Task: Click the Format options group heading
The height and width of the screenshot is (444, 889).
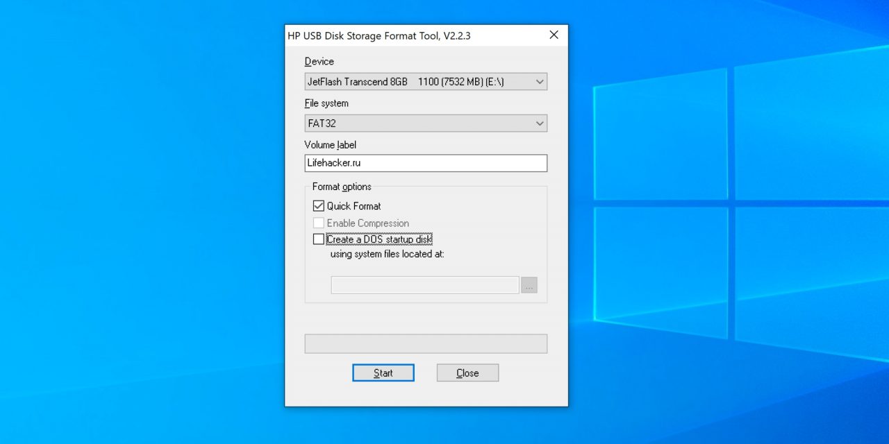Action: 342,187
